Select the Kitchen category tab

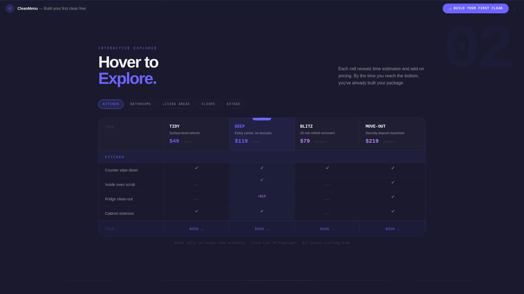(x=111, y=104)
